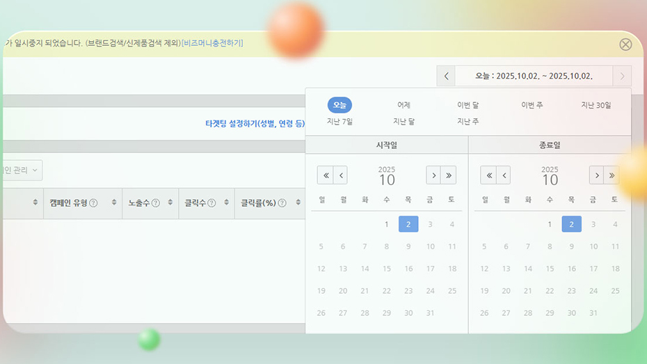Screen dimensions: 647x364
Task: Click help icon beside 캠페인 유형
Action: [93, 203]
